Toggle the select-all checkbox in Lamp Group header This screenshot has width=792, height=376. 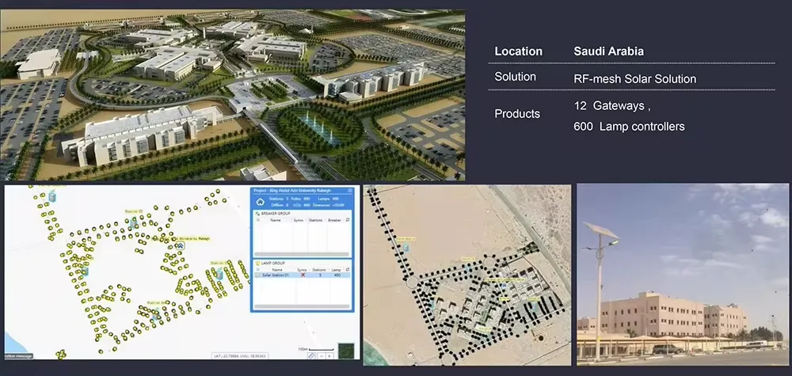(x=257, y=269)
